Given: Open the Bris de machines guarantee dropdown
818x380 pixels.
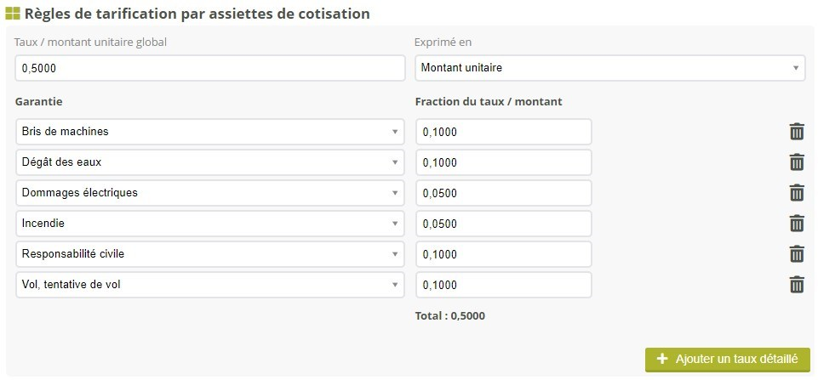Looking at the screenshot, I should pos(209,132).
